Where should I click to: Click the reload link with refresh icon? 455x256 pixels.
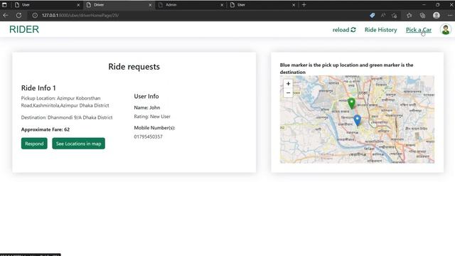(344, 30)
